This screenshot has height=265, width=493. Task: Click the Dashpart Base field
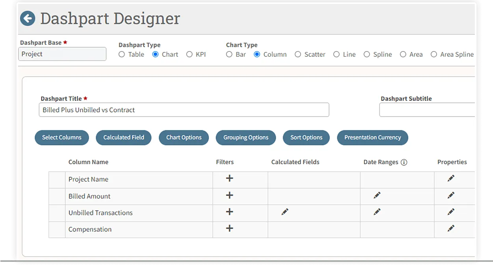[62, 54]
